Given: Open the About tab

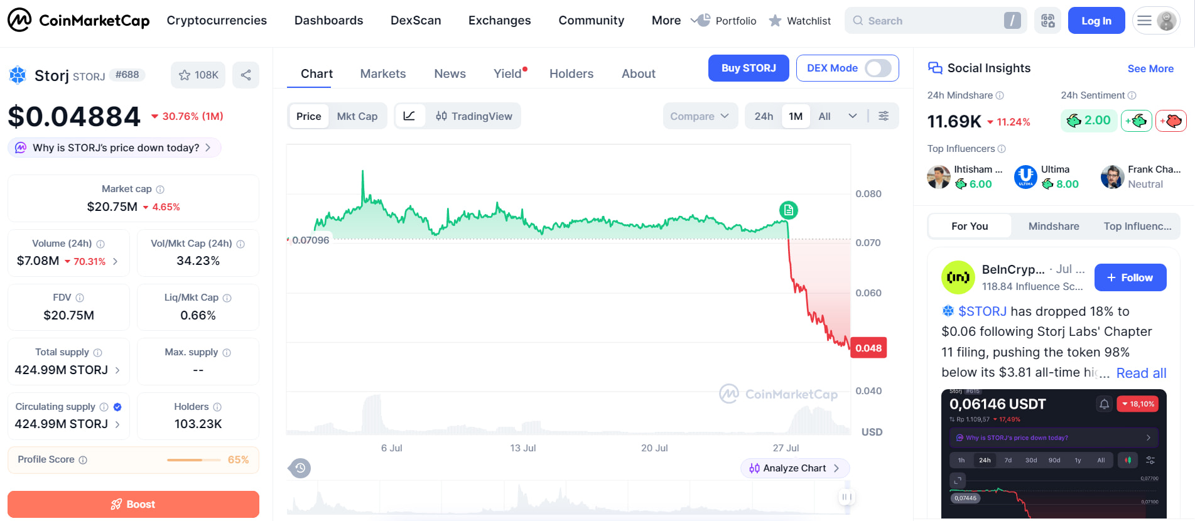Looking at the screenshot, I should point(639,73).
